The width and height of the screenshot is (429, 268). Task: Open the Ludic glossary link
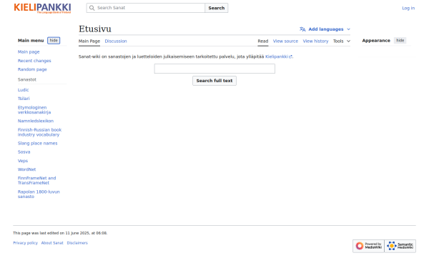pos(24,90)
